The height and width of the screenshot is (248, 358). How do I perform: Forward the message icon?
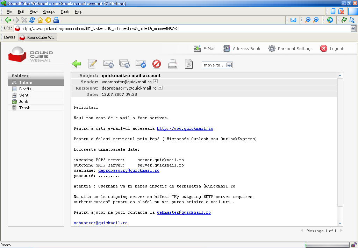tap(141, 64)
